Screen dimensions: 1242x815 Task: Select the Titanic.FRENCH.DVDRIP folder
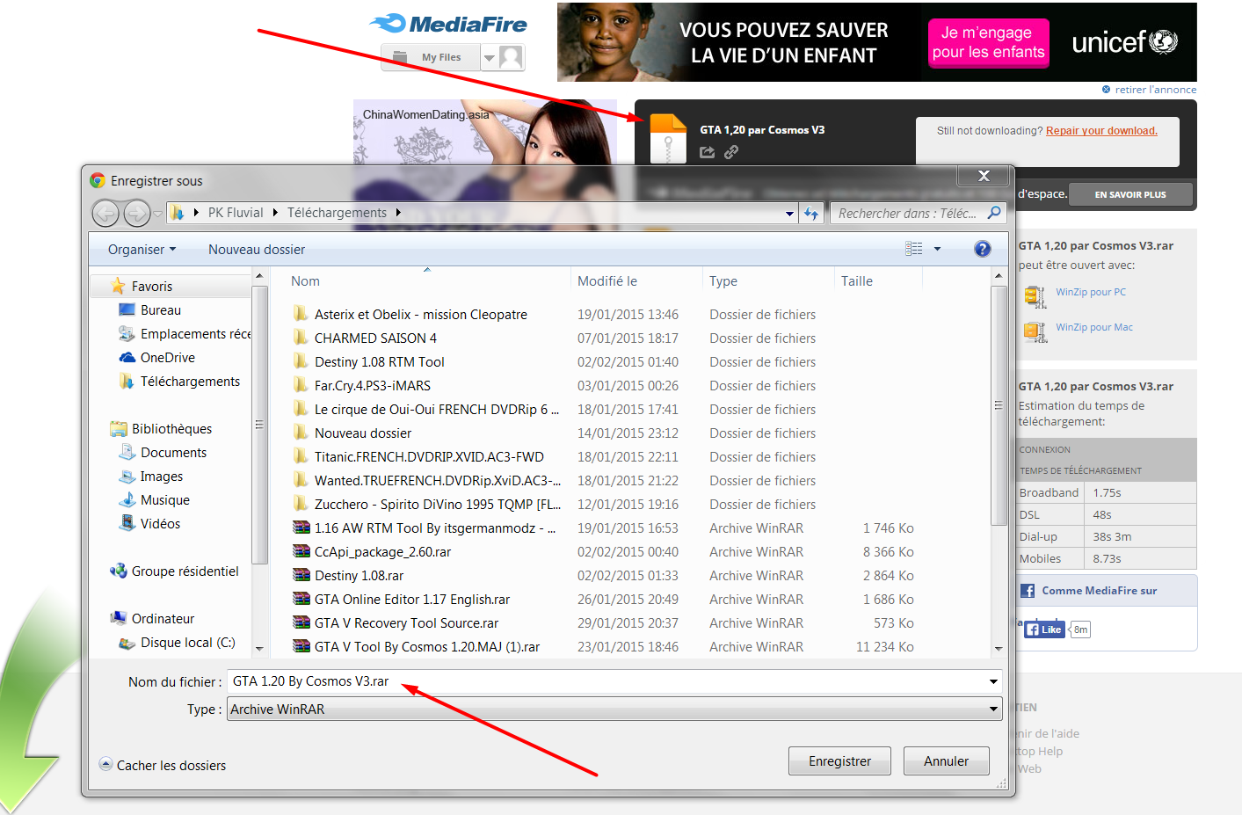[x=429, y=457]
